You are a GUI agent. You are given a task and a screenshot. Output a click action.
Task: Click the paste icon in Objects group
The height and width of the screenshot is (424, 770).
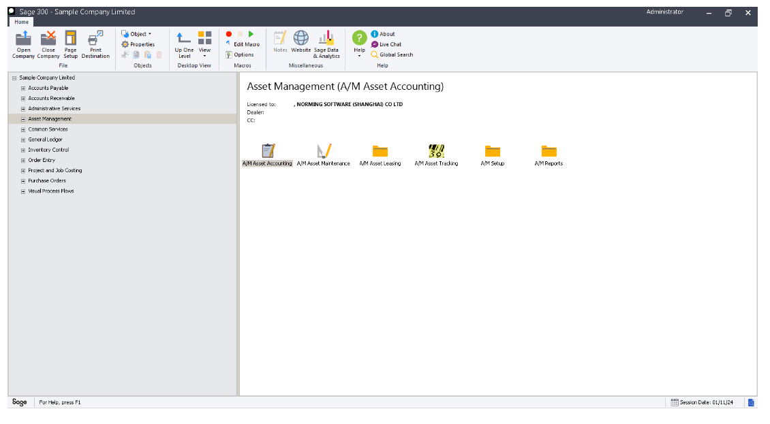coord(147,55)
